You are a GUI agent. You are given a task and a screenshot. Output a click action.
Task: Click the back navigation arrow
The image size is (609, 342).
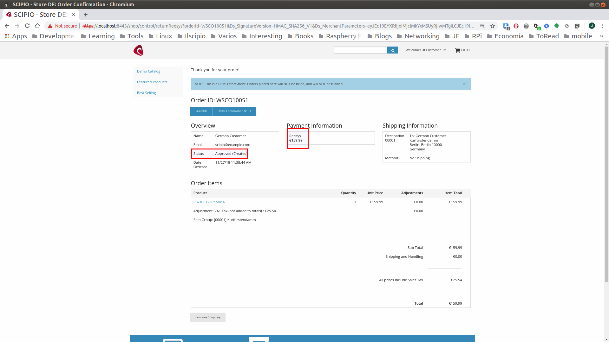point(7,26)
